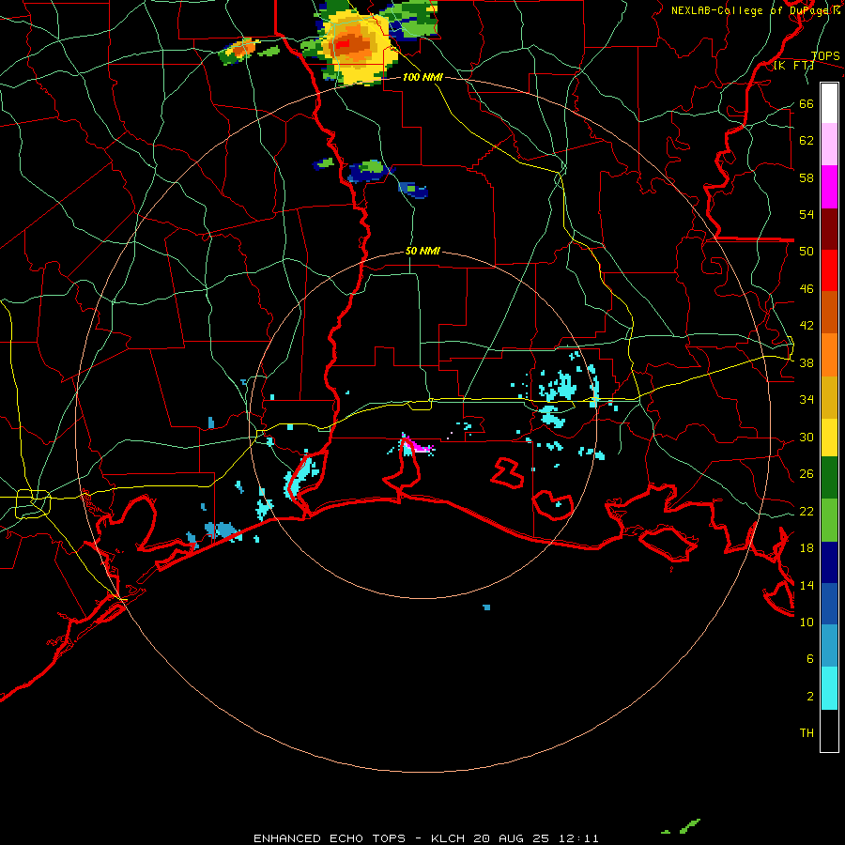
Task: Click the magenta legend swatch
Action: click(829, 187)
